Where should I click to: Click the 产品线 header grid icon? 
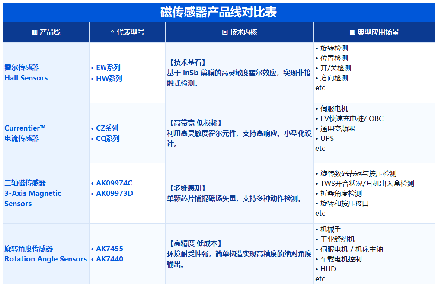click(35, 32)
